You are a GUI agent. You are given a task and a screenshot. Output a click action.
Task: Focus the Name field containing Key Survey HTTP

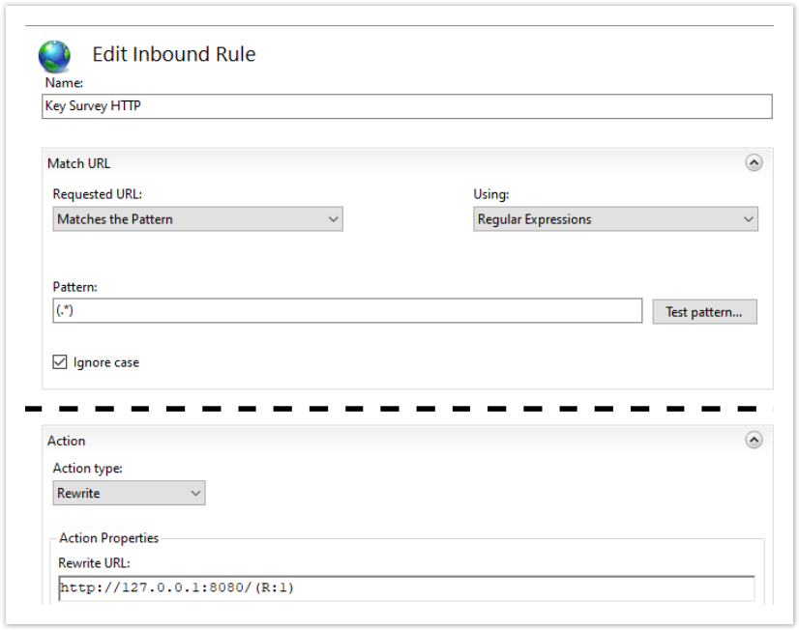[407, 106]
